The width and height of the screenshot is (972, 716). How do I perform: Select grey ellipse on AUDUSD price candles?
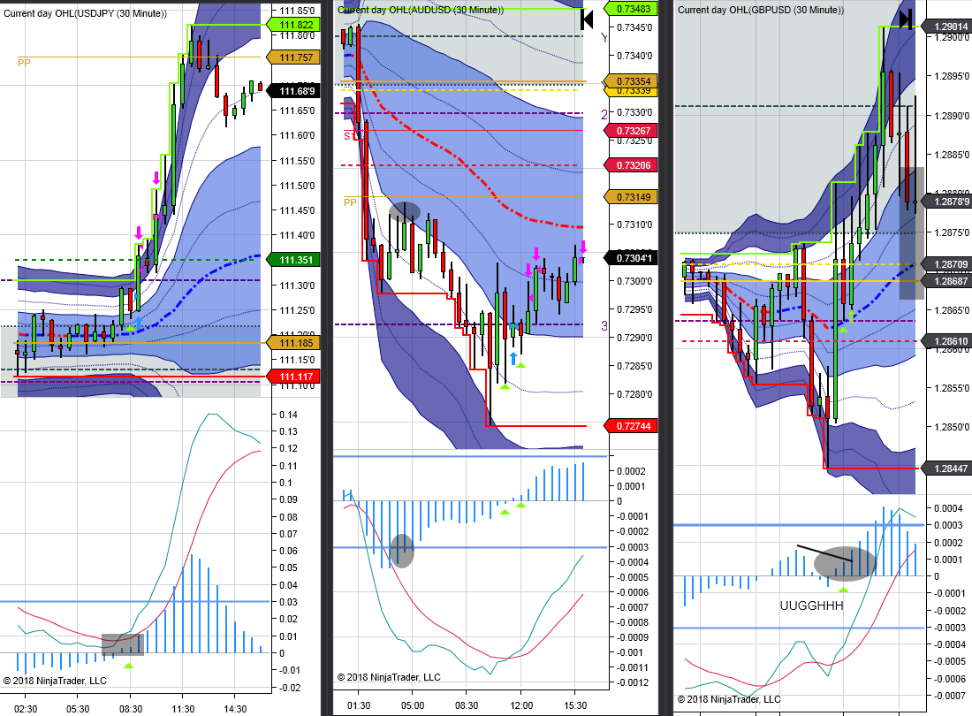pyautogui.click(x=404, y=212)
